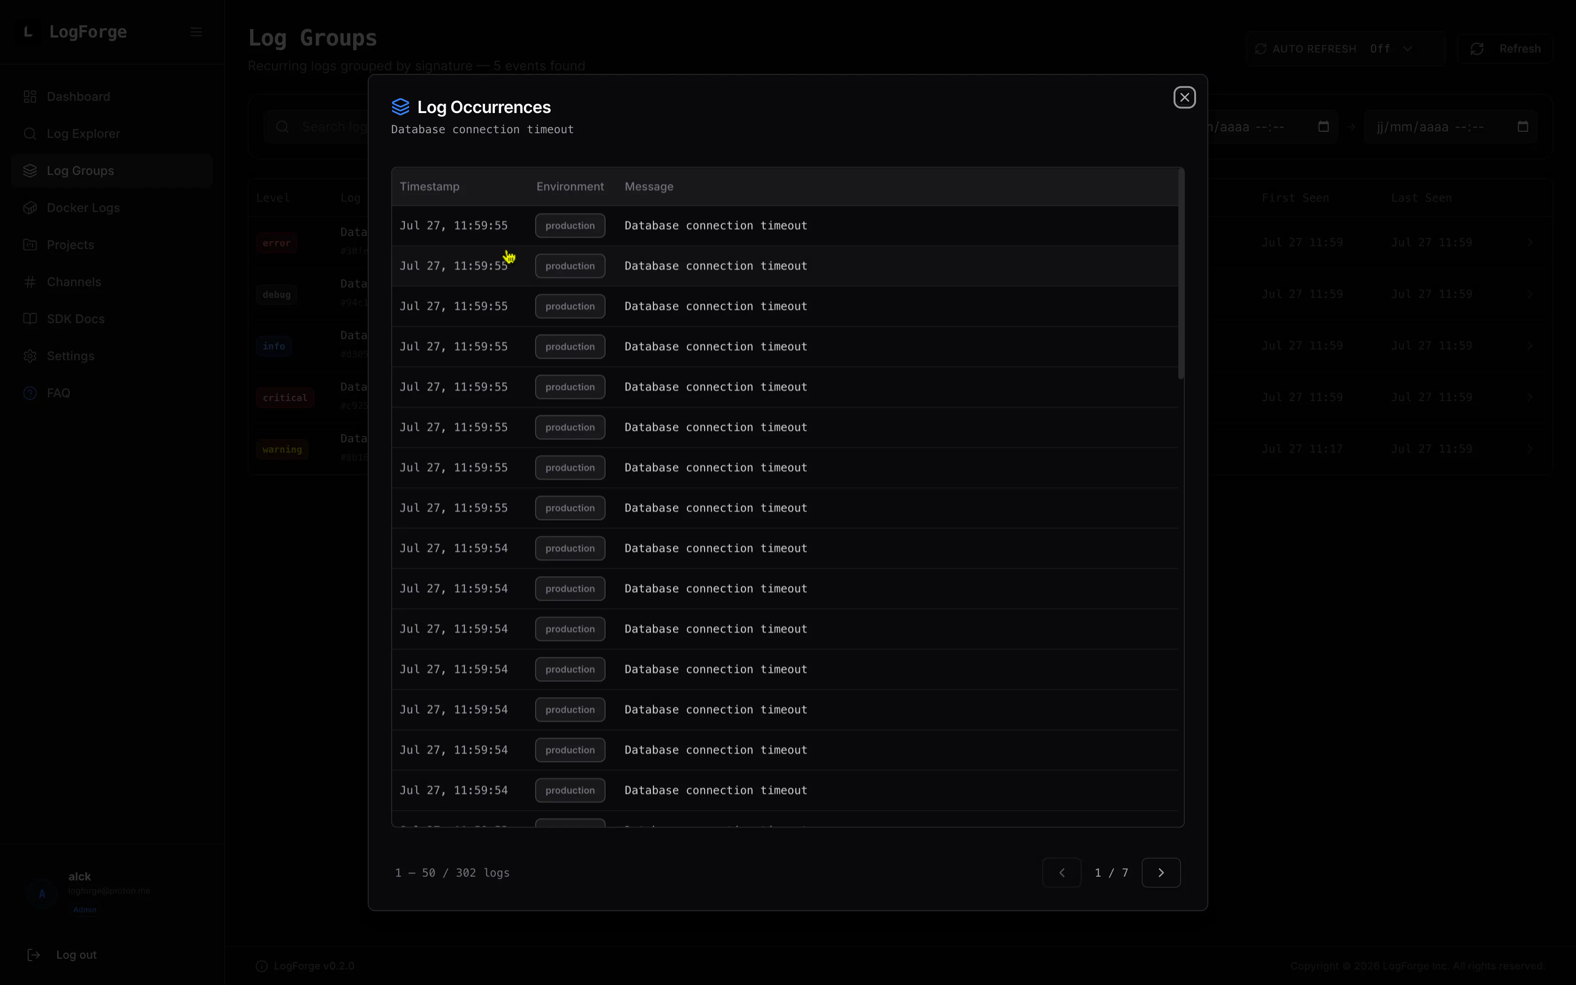
Task: Open SDK Docs in the sidebar
Action: pos(112,318)
